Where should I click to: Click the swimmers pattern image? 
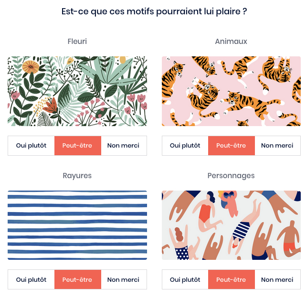click(231, 225)
